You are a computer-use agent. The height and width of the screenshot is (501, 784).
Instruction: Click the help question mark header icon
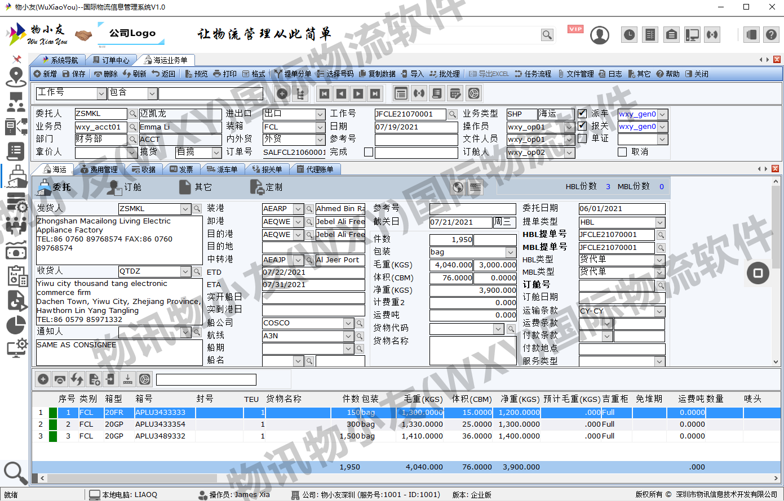pyautogui.click(x=771, y=35)
